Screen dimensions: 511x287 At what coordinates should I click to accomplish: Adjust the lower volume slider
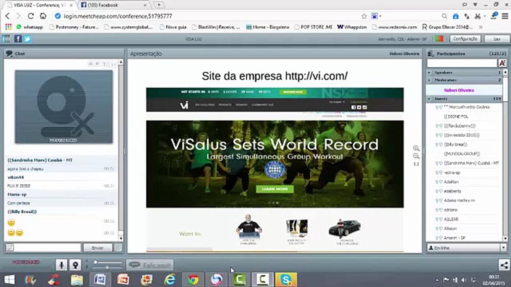pyautogui.click(x=108, y=267)
